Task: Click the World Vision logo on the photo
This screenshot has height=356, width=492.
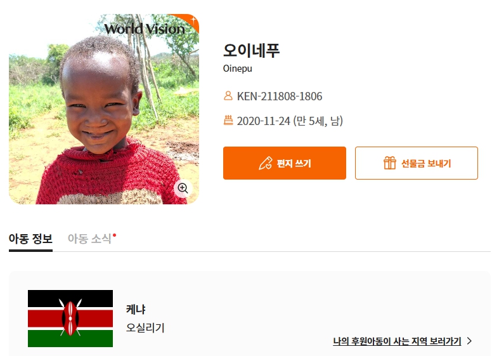Action: (145, 29)
